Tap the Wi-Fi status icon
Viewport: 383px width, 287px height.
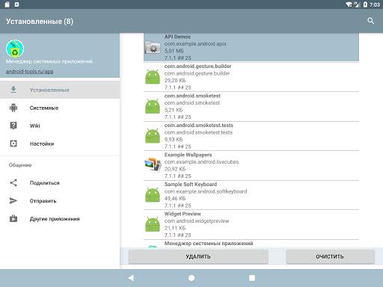349,4
